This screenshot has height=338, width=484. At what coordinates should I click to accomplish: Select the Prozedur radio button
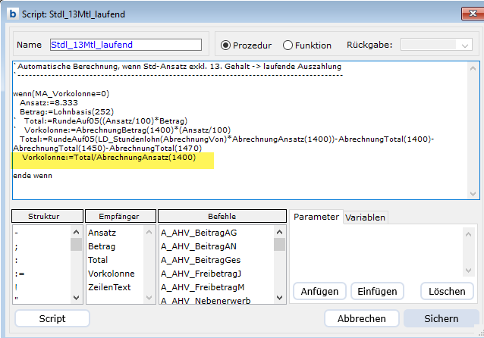click(226, 45)
